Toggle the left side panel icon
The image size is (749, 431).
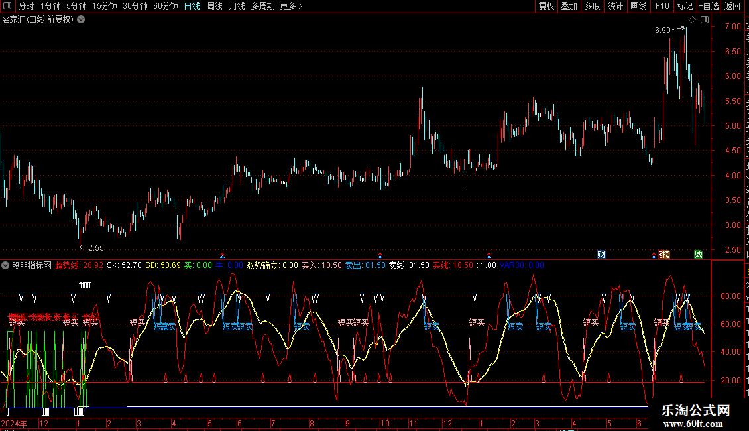[x=7, y=6]
